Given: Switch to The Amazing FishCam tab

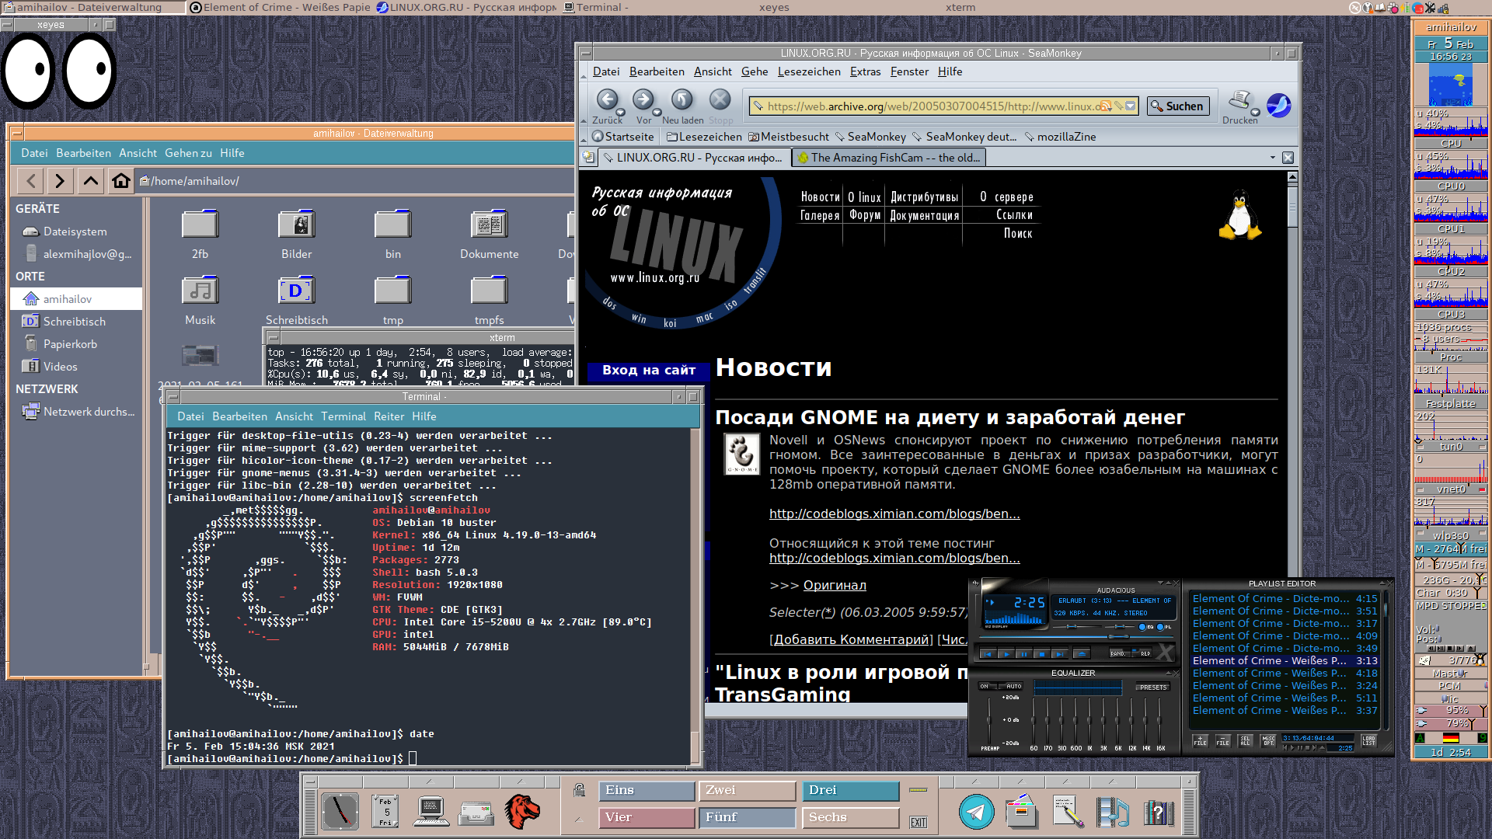Looking at the screenshot, I should [x=888, y=158].
